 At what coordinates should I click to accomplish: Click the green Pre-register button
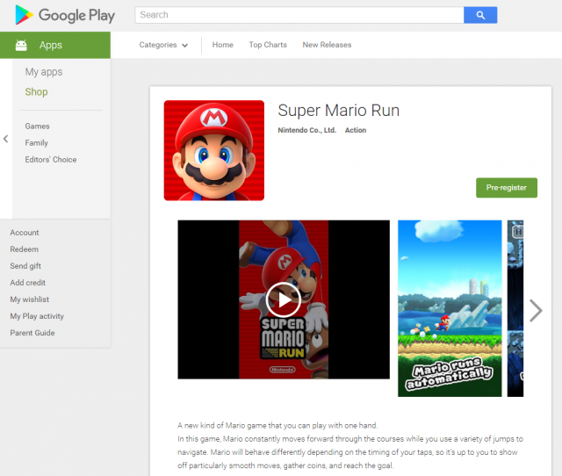[507, 187]
